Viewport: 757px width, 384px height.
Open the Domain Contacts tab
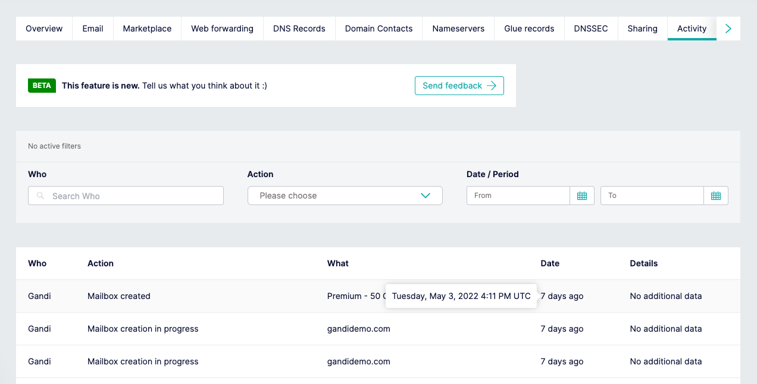tap(378, 29)
